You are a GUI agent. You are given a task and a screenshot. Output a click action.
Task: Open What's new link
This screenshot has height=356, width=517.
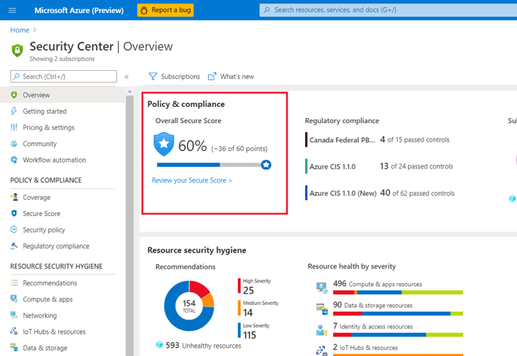point(231,77)
